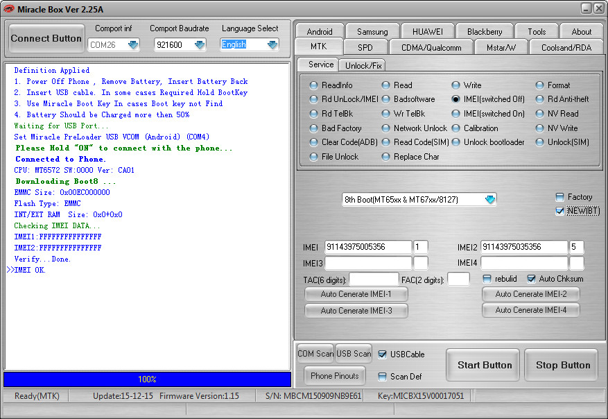Screen dimensions: 608x419
Task: Click Auto Cenerate IMEI-4 button
Action: click(531, 310)
